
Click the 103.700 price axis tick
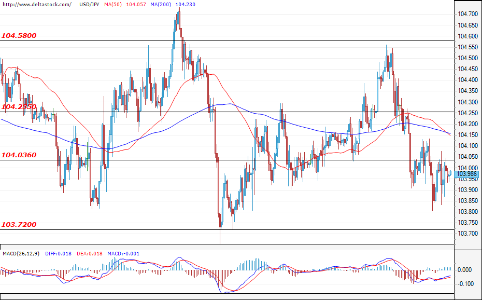(468, 234)
